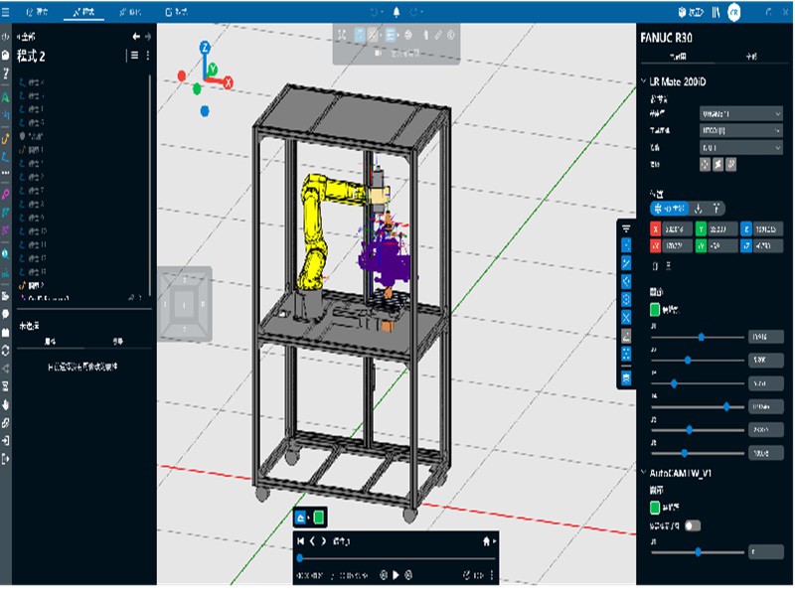Image resolution: width=795 pixels, height=596 pixels.
Task: Click the home icon in playback bar
Action: pos(487,541)
